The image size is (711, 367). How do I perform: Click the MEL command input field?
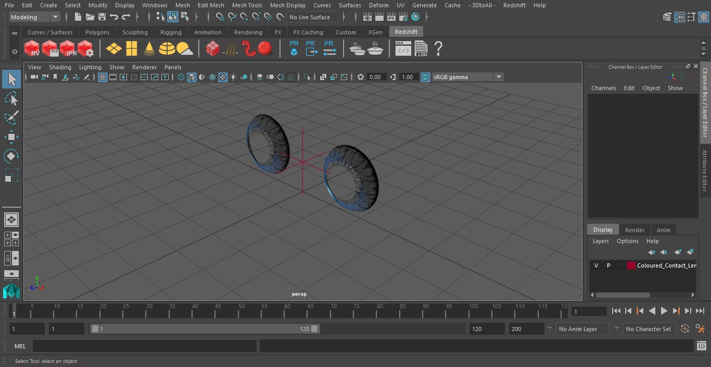coord(144,346)
